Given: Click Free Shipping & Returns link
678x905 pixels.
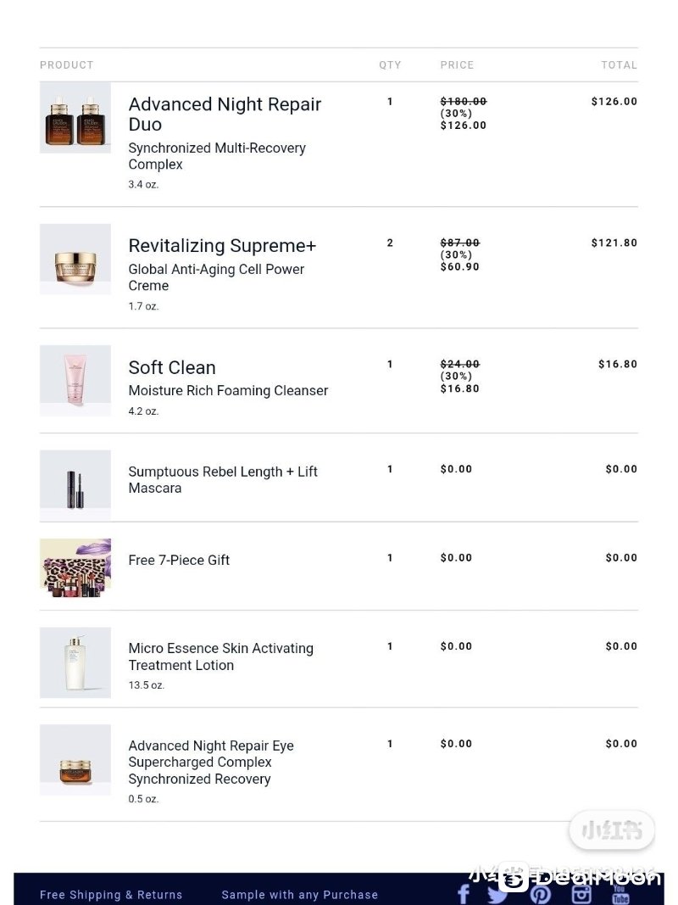Looking at the screenshot, I should coord(111,895).
